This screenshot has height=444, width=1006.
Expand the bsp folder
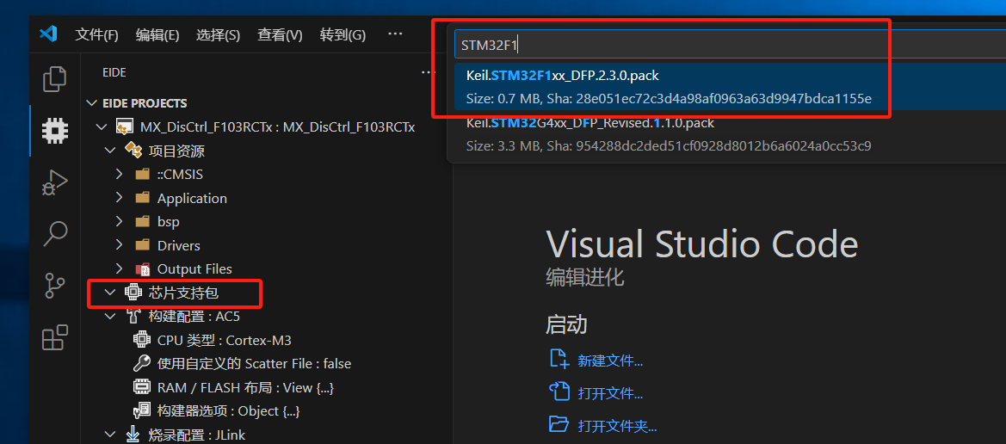(119, 221)
